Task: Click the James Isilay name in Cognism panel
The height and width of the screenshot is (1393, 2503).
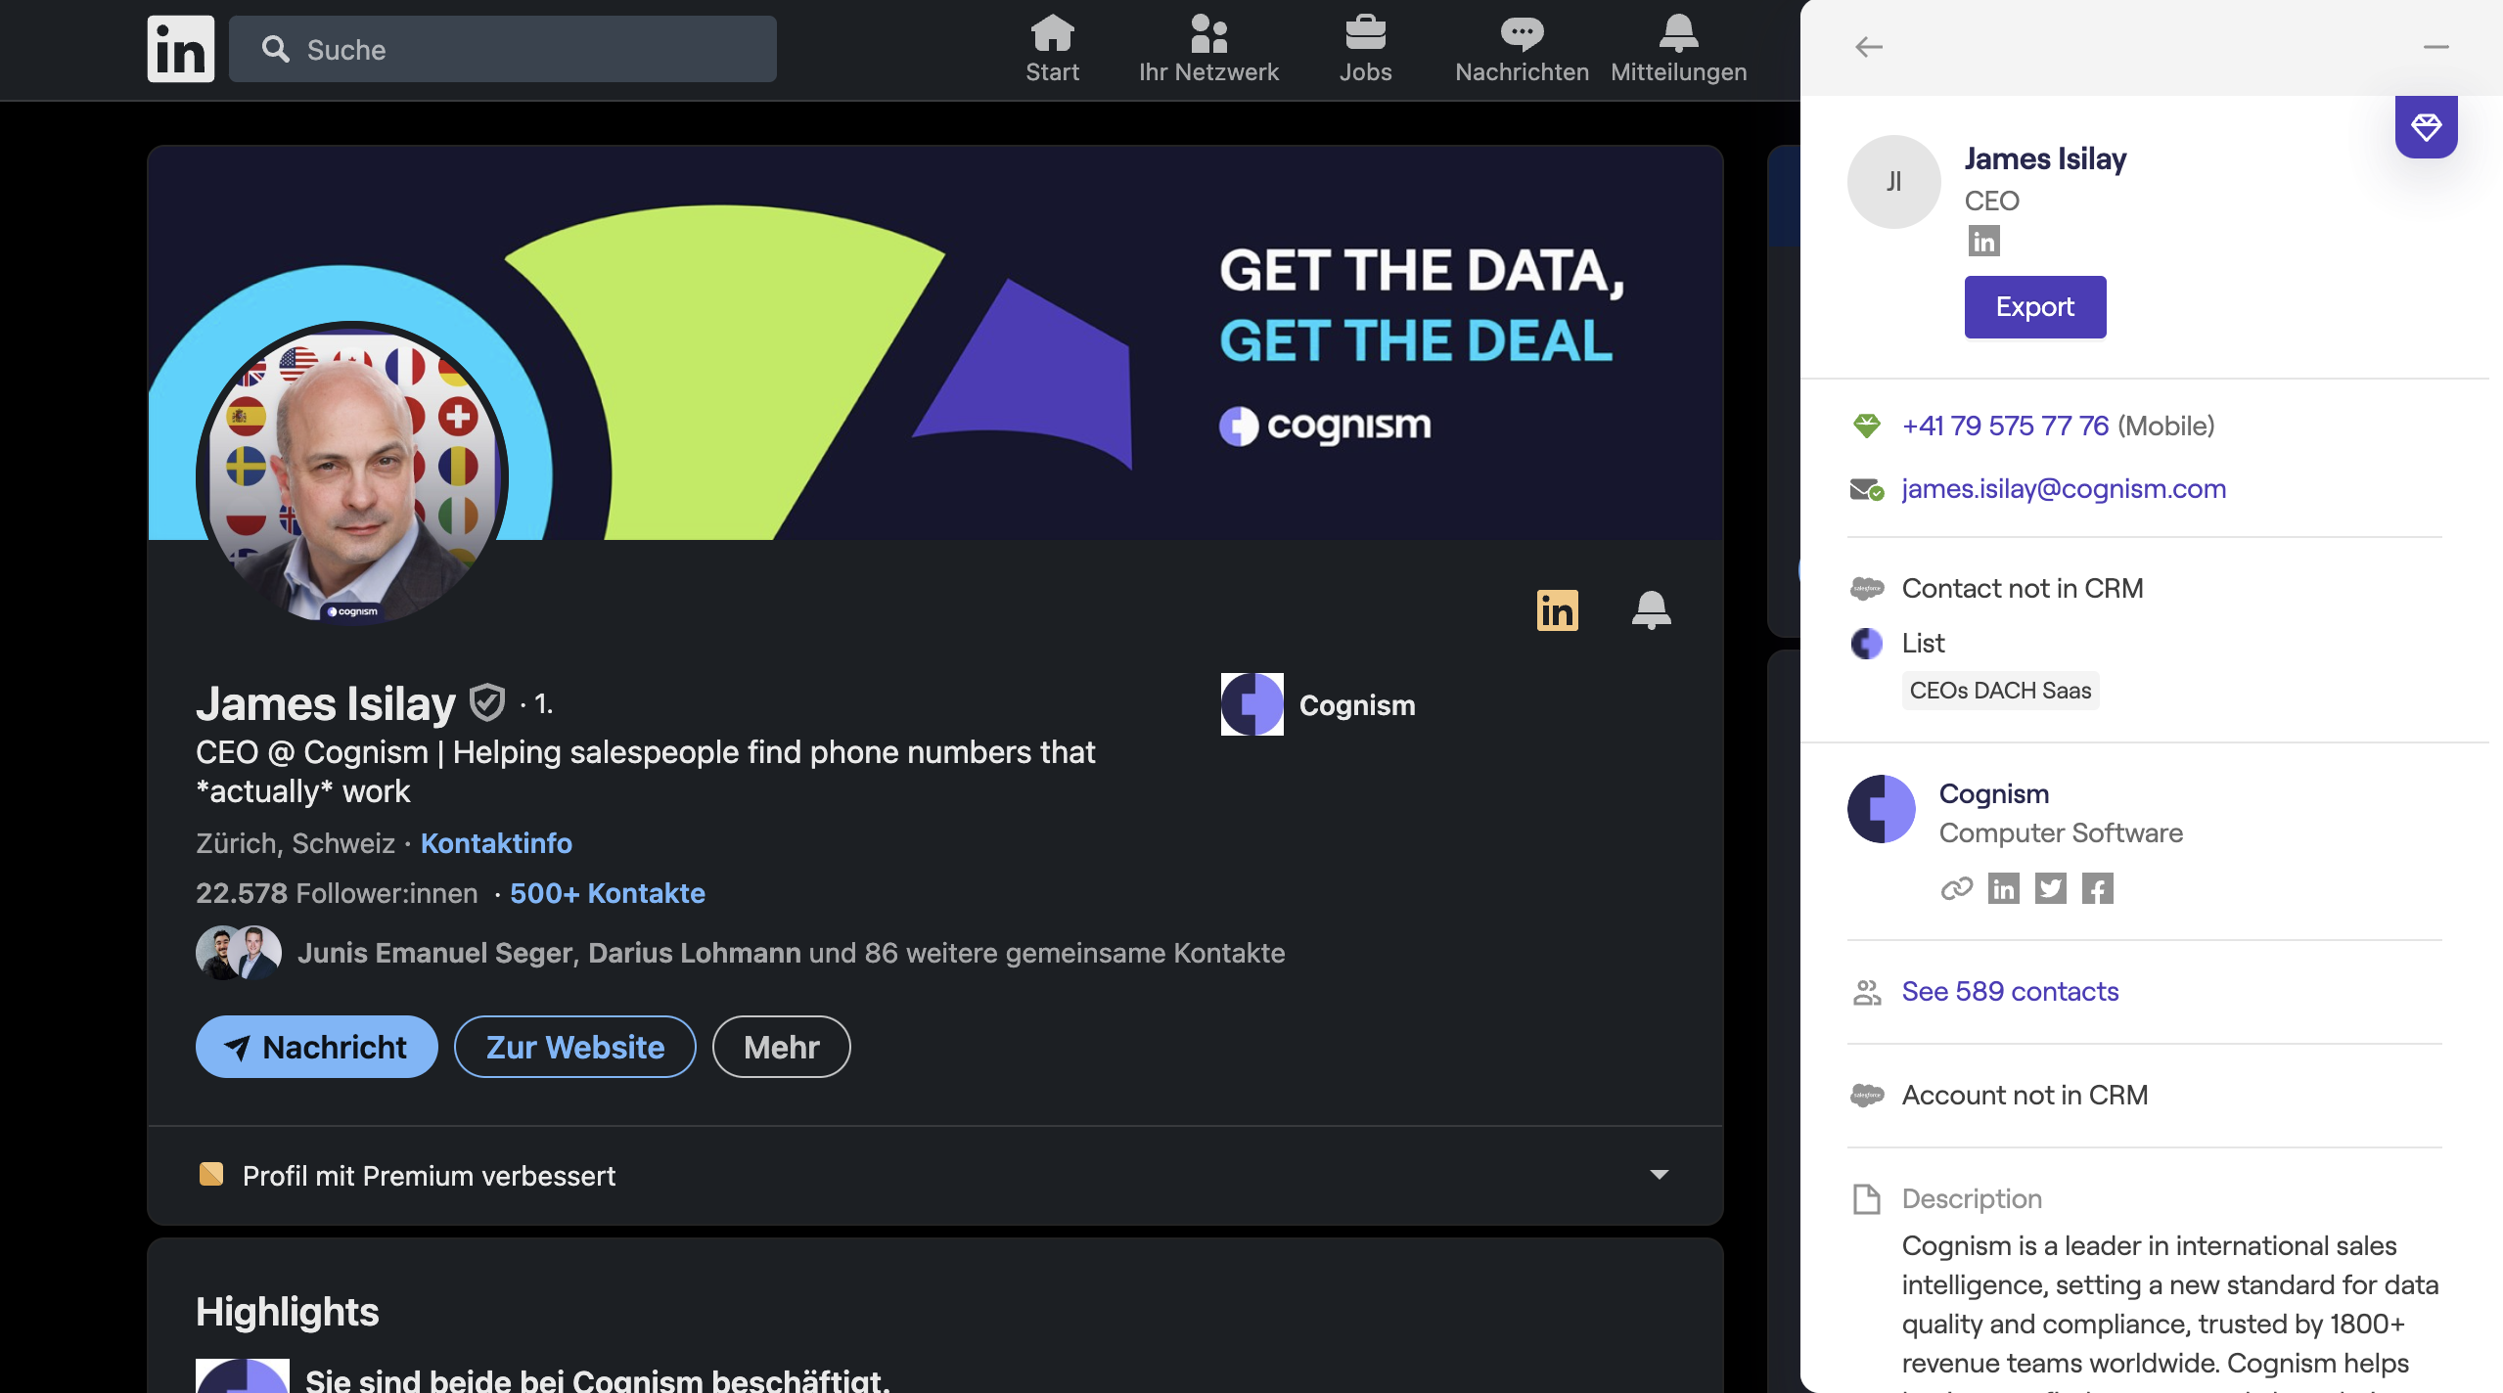Action: [2045, 158]
